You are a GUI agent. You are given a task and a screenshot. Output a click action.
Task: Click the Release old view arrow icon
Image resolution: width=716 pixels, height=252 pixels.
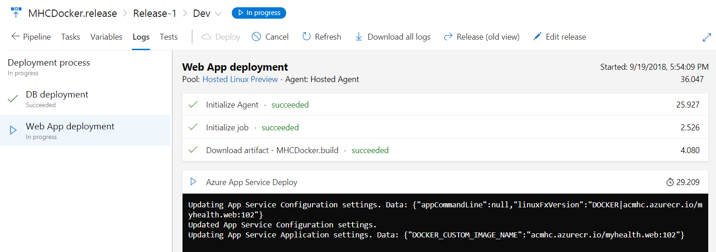coord(448,36)
